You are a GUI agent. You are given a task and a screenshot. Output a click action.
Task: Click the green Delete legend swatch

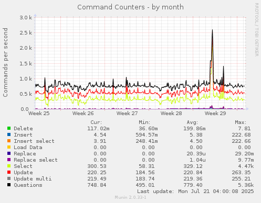[x=9, y=128]
